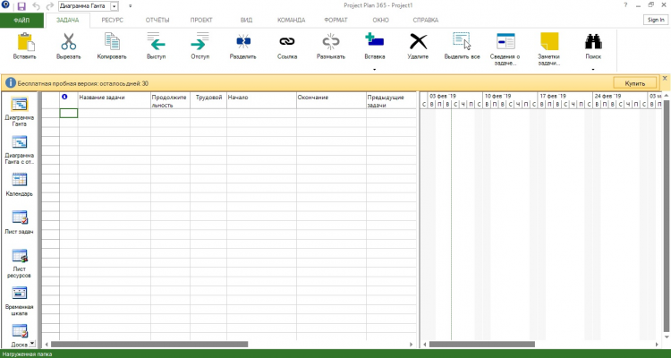This screenshot has height=358, width=671.
Task: Expand the Поиск dropdown arrow
Action: point(593,69)
